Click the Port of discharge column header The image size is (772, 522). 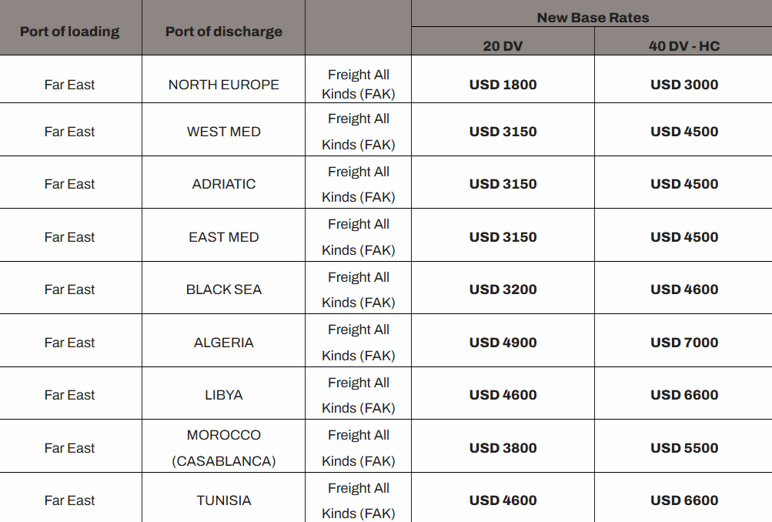(x=223, y=32)
